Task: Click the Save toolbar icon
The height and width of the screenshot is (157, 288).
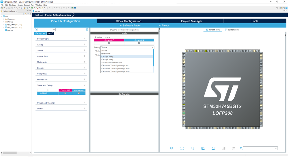Action: tap(6, 8)
